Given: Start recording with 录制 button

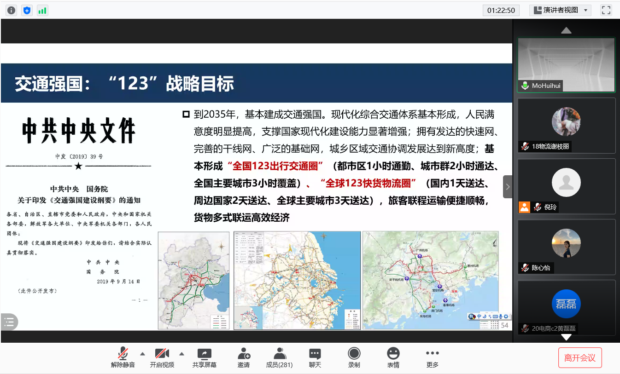Looking at the screenshot, I should [354, 357].
